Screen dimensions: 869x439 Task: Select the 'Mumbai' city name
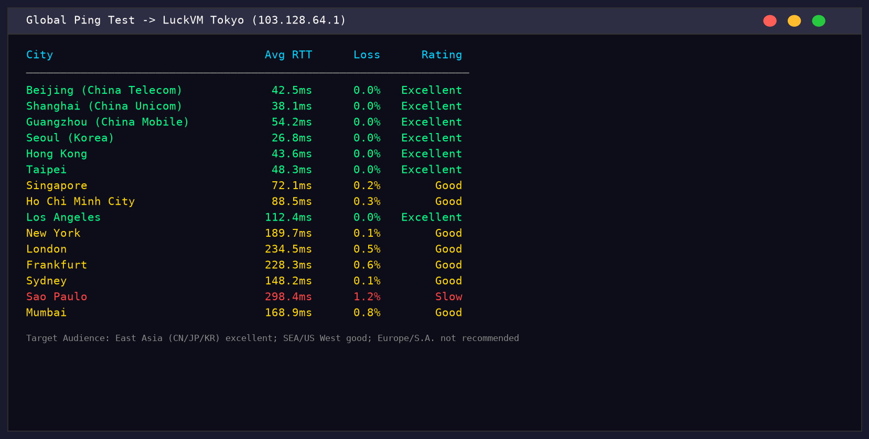[47, 313]
